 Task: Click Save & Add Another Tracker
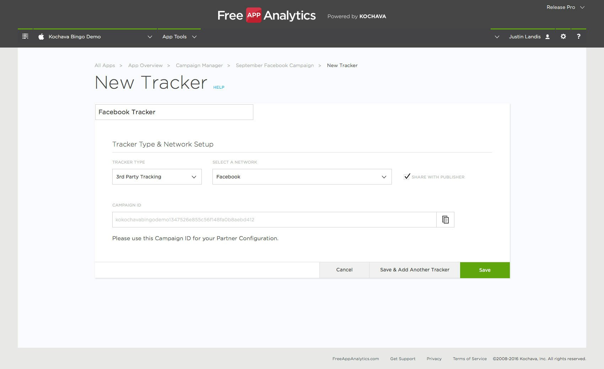414,270
